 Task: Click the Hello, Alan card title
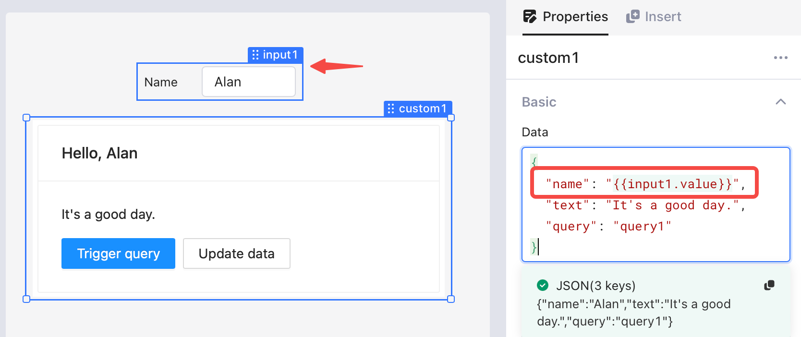pos(100,153)
